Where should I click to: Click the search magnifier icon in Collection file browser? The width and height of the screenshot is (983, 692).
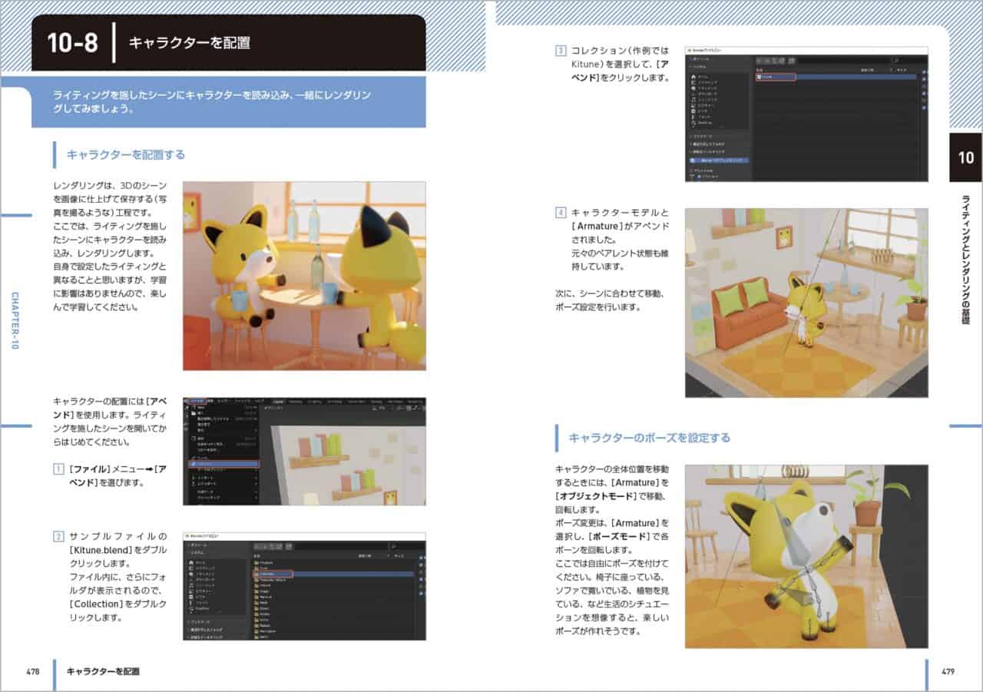[x=393, y=547]
